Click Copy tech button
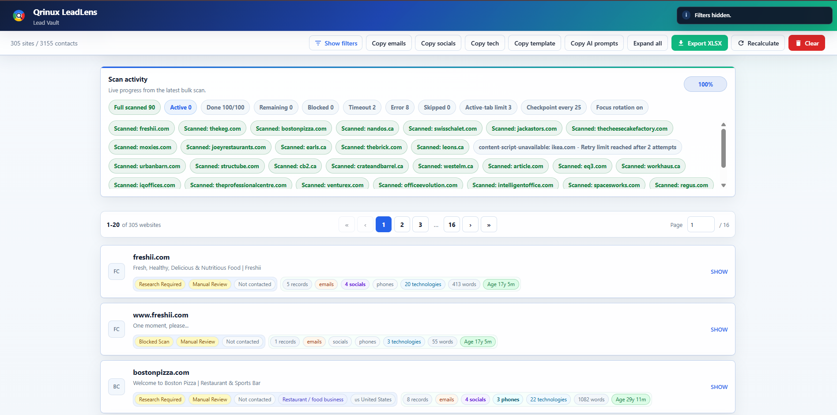 pyautogui.click(x=485, y=43)
